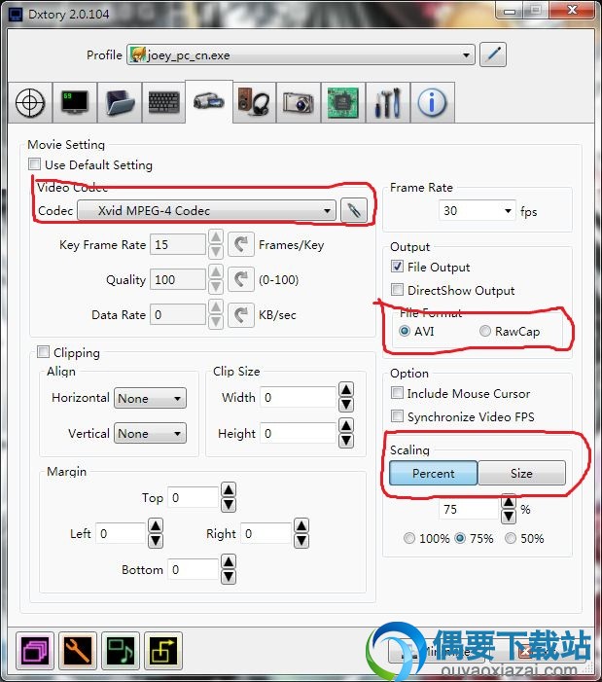This screenshot has width=602, height=682.
Task: Select 100% scaling option
Action: point(409,538)
